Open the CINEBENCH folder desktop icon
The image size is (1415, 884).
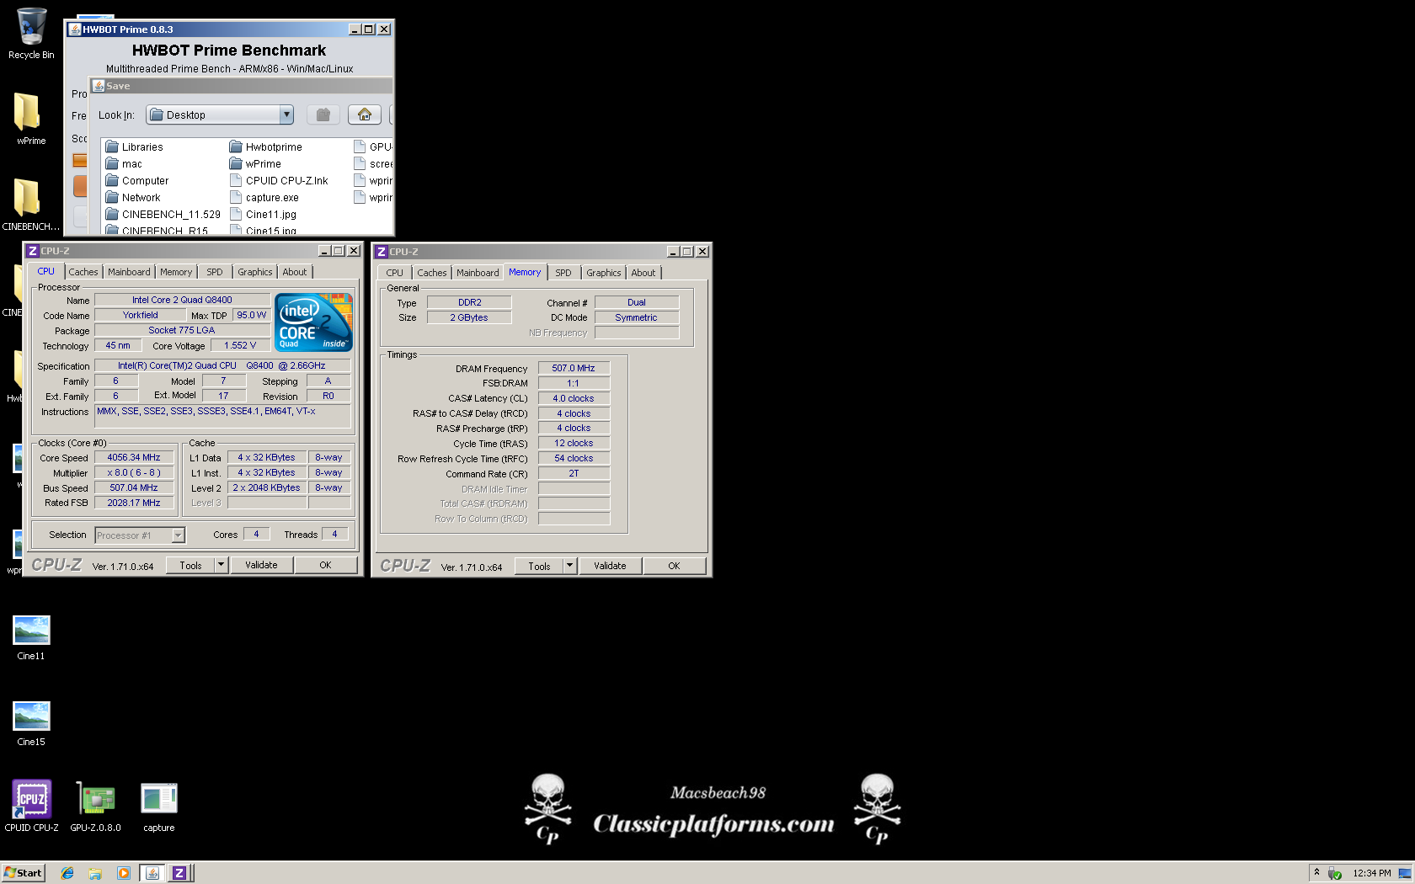tap(31, 205)
